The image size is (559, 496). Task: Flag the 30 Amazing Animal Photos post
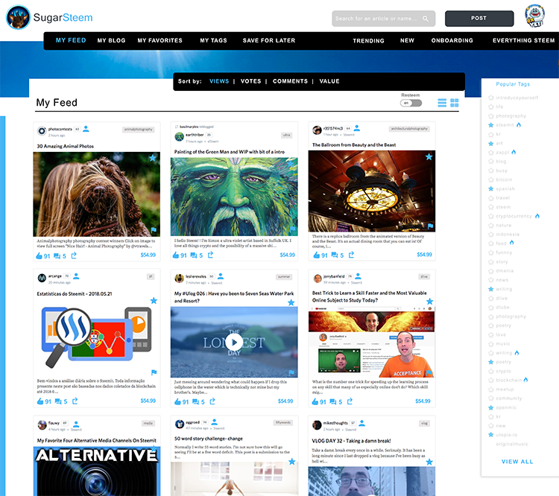(x=154, y=230)
